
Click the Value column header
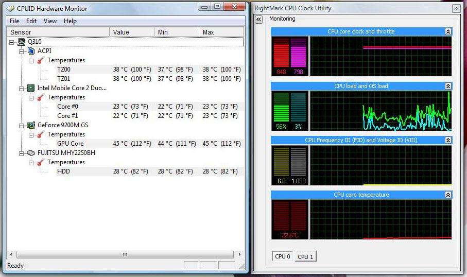tap(132, 32)
